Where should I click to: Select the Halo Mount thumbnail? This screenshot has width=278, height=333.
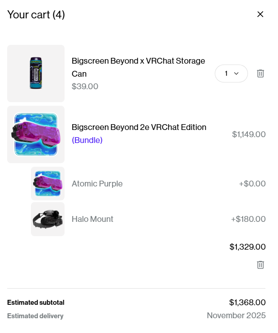click(x=48, y=219)
